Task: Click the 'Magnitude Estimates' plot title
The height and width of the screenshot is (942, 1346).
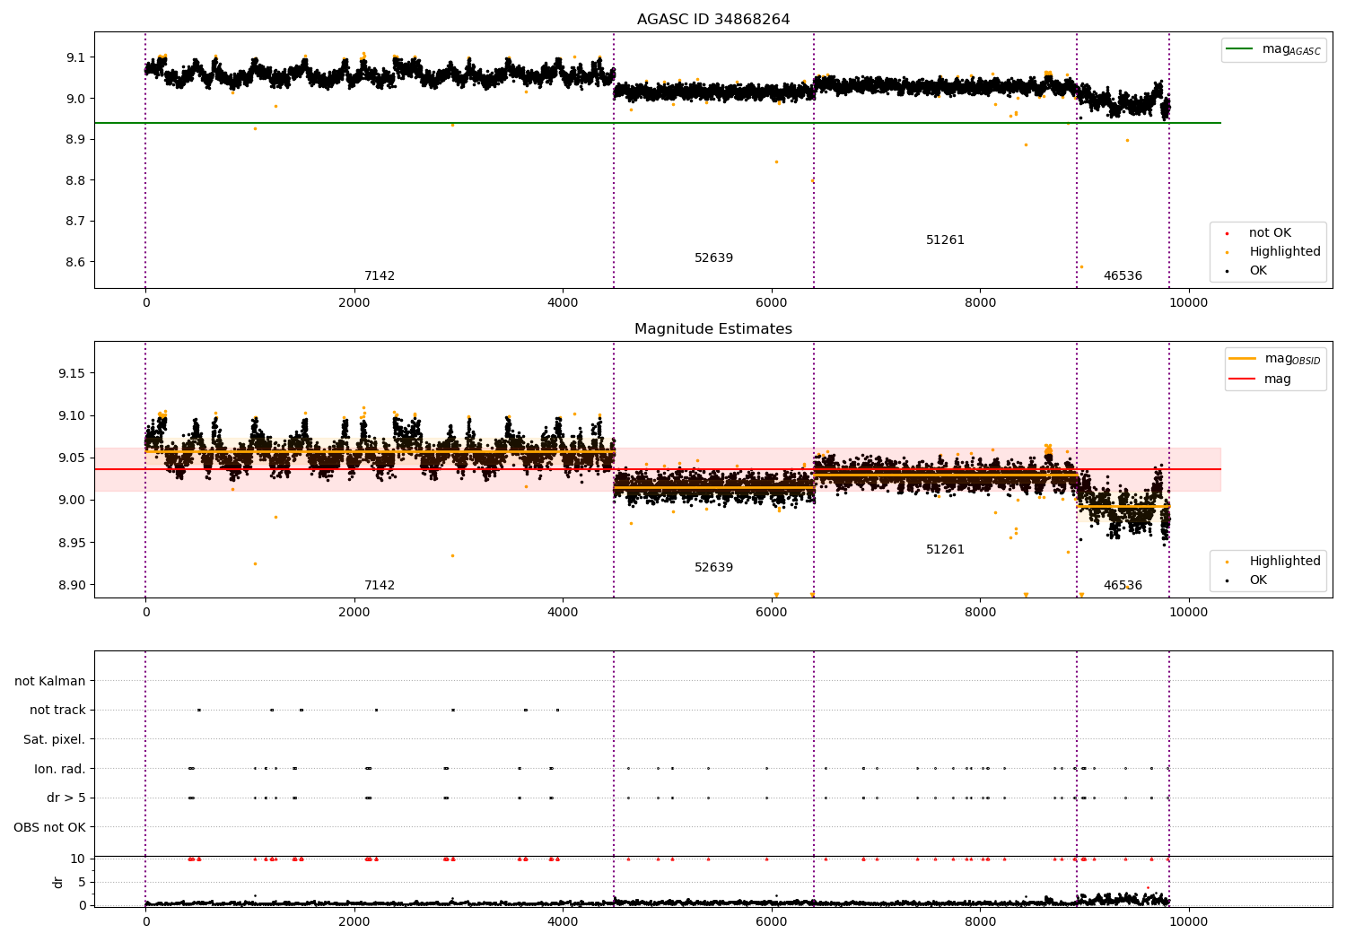Action: pos(713,329)
